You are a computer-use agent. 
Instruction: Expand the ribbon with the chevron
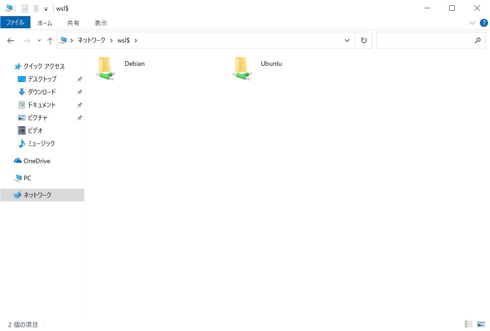pyautogui.click(x=472, y=23)
